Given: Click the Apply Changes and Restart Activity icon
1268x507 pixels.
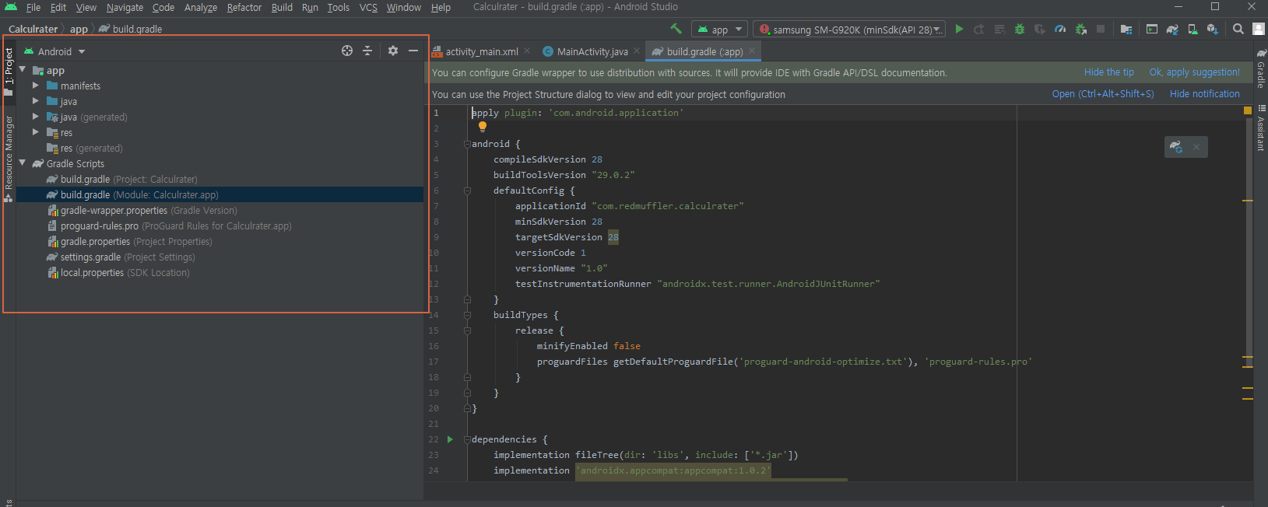Looking at the screenshot, I should (x=978, y=29).
